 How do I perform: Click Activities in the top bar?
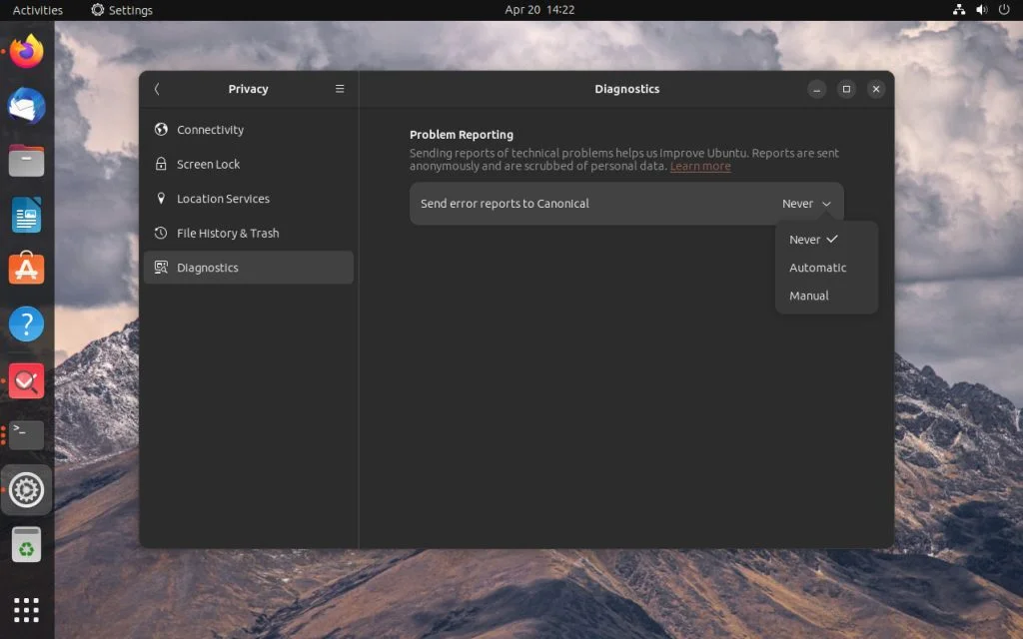pyautogui.click(x=36, y=10)
